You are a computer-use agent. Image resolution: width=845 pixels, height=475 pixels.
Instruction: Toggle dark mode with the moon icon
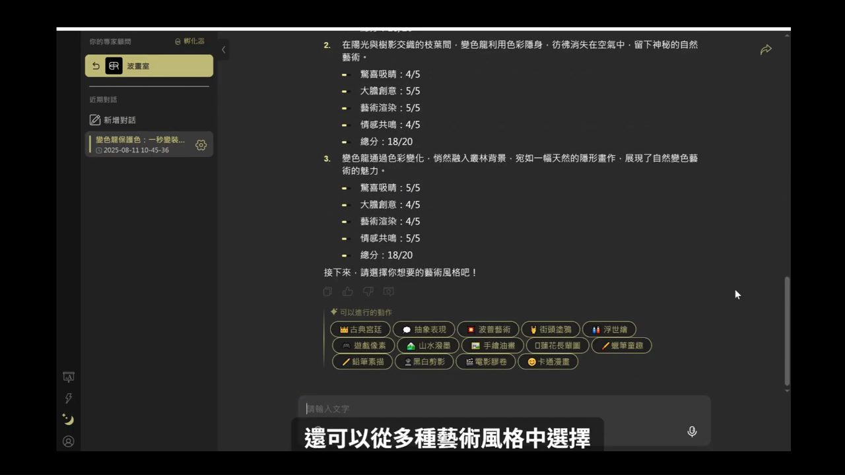(x=68, y=420)
